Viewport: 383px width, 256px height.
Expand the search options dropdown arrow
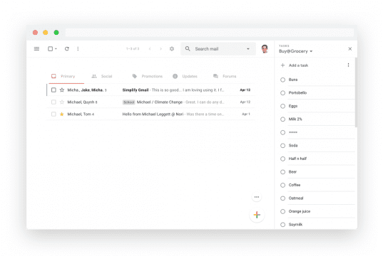pyautogui.click(x=248, y=49)
